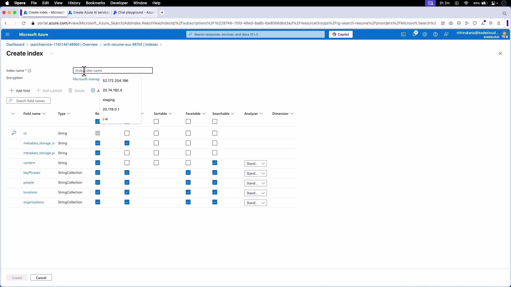Toggle Sortable checkbox for id row

[156, 133]
